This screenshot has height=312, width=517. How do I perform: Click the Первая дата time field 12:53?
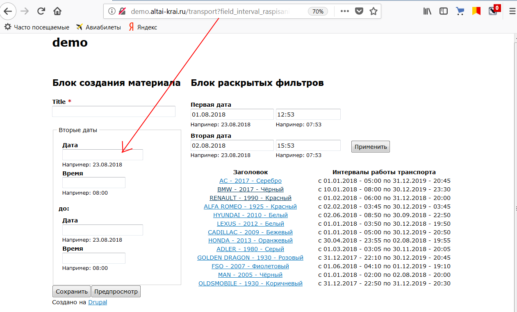(308, 114)
